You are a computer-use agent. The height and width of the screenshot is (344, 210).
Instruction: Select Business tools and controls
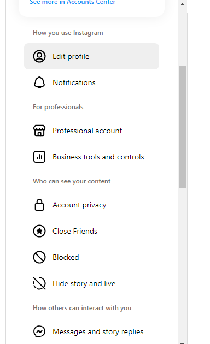pyautogui.click(x=91, y=157)
